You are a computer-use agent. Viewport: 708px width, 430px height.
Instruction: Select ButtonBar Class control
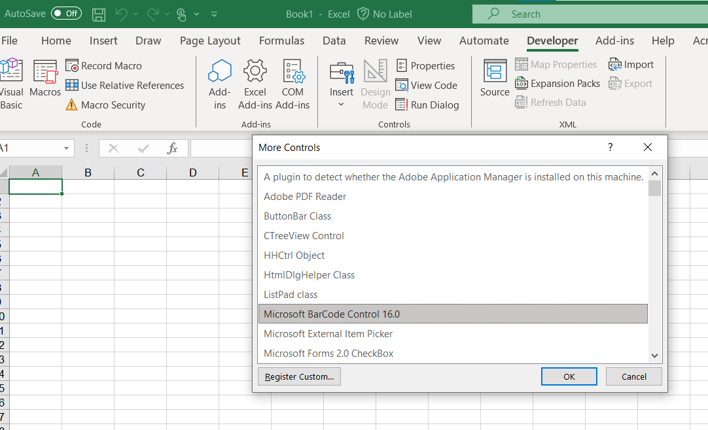[453, 216]
